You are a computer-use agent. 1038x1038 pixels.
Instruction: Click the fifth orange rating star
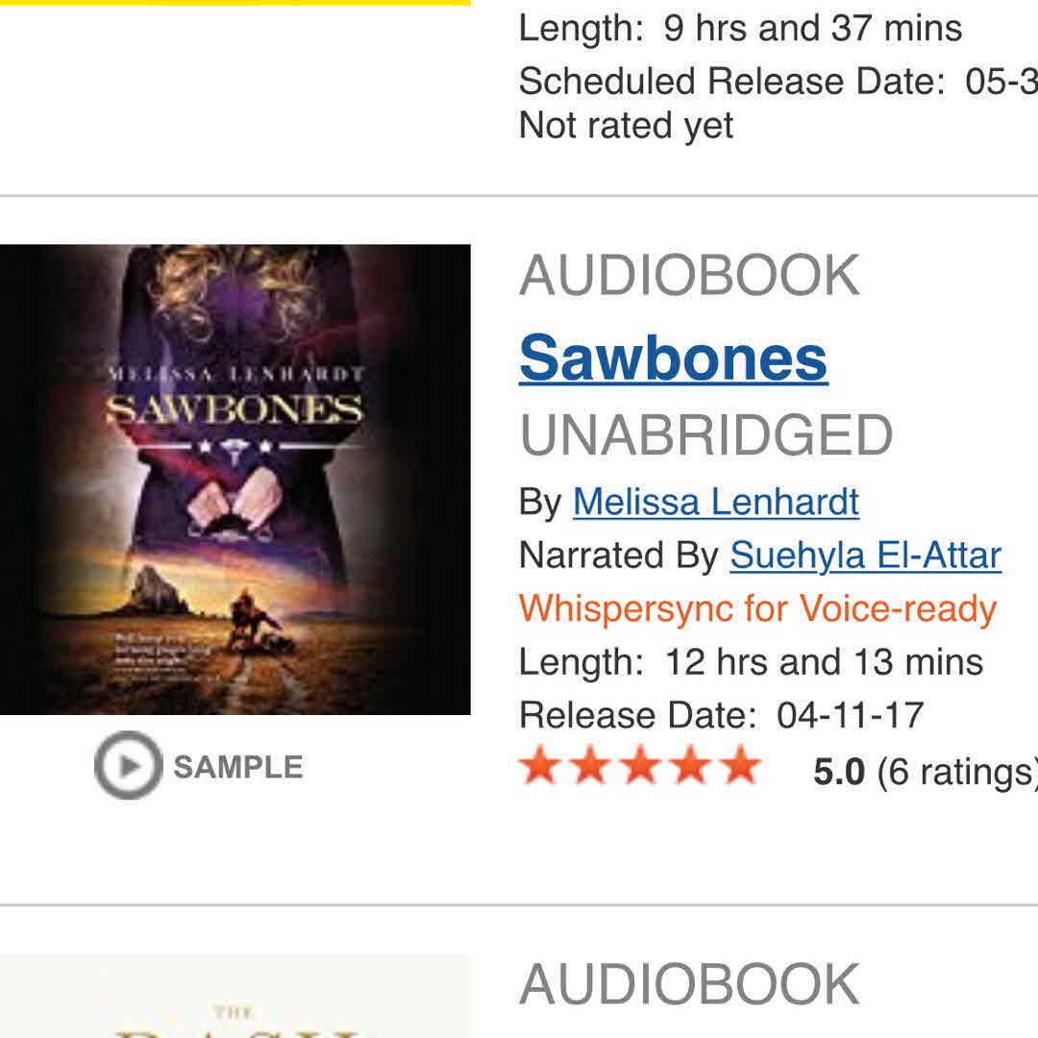coord(740,768)
